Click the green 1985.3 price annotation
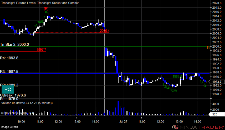The width and height of the screenshot is (225, 130). (177, 77)
